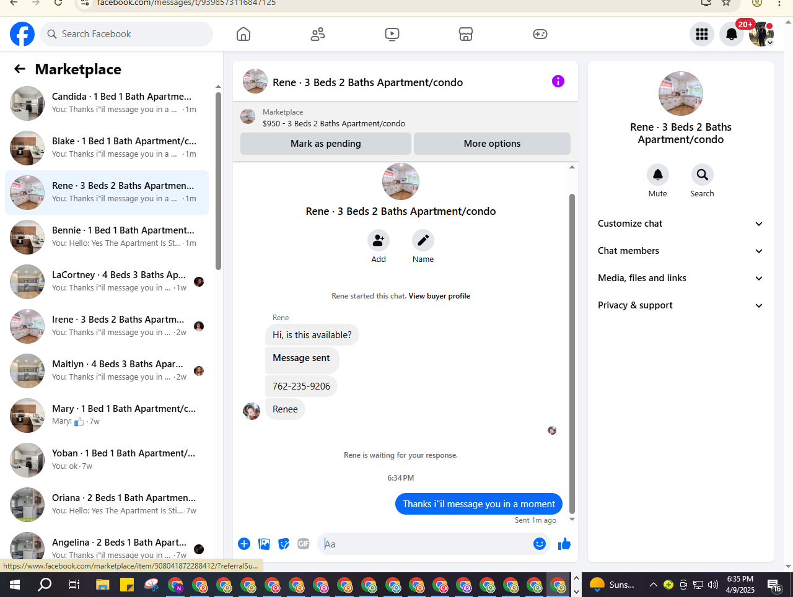Send a thumbs-up like
Viewport: 793px width, 597px height.
pos(564,544)
